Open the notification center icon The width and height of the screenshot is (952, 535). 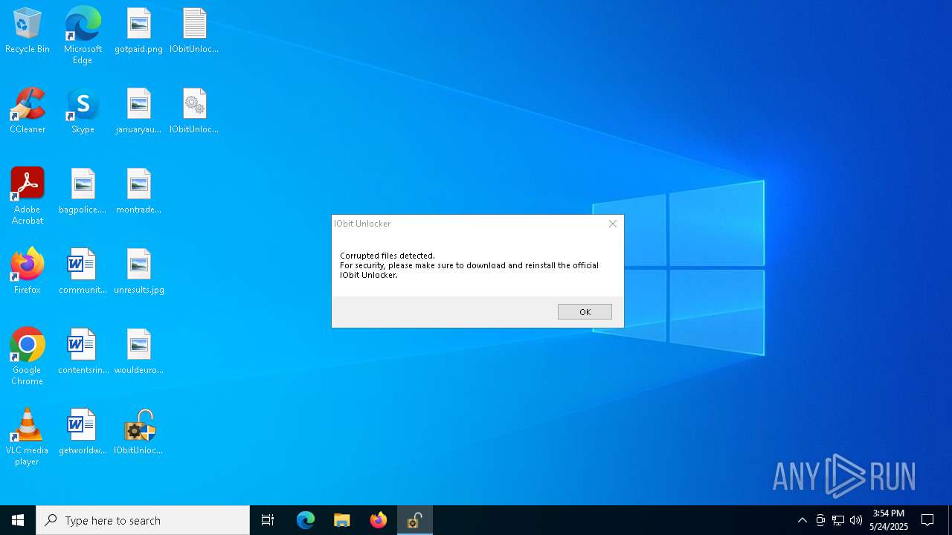[x=927, y=520]
